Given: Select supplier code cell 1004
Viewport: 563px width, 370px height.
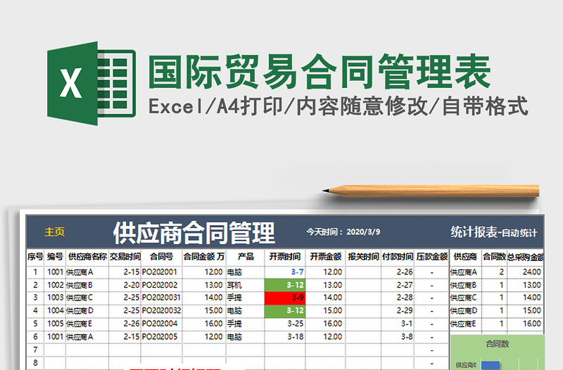Looking at the screenshot, I should click(x=55, y=311).
